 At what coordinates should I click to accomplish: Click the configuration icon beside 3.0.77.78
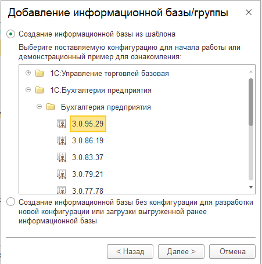62,190
